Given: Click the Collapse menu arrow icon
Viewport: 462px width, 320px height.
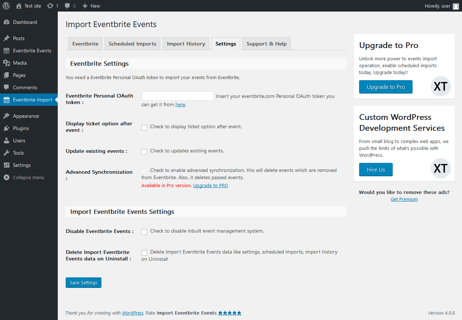Looking at the screenshot, I should click(x=6, y=177).
